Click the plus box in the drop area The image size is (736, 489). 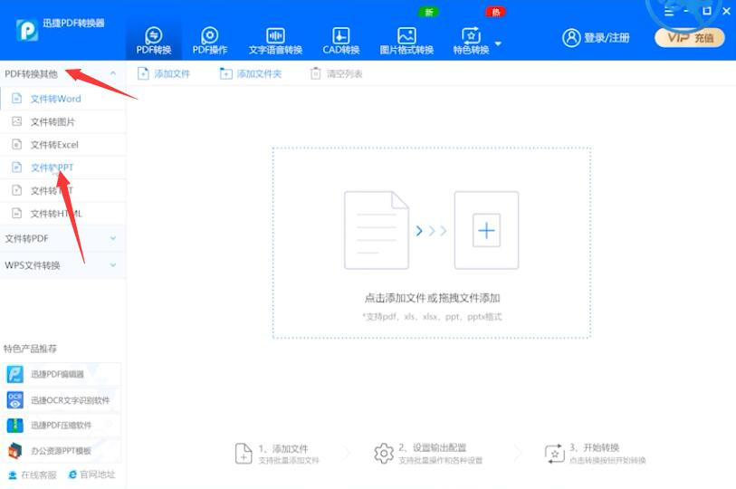486,230
